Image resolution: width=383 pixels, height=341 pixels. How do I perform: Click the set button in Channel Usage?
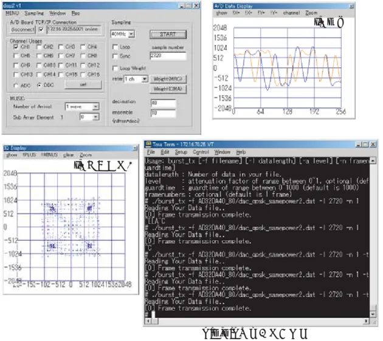83,84
